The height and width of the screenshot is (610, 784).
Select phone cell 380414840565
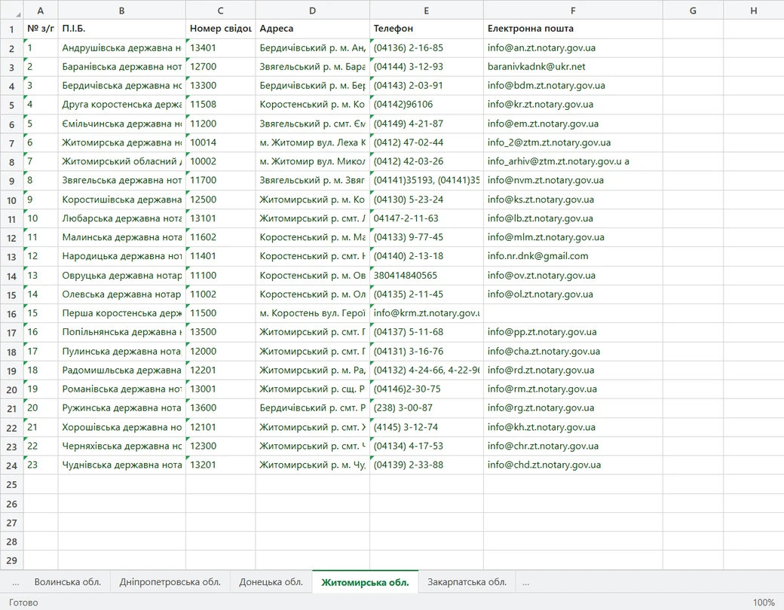click(427, 276)
